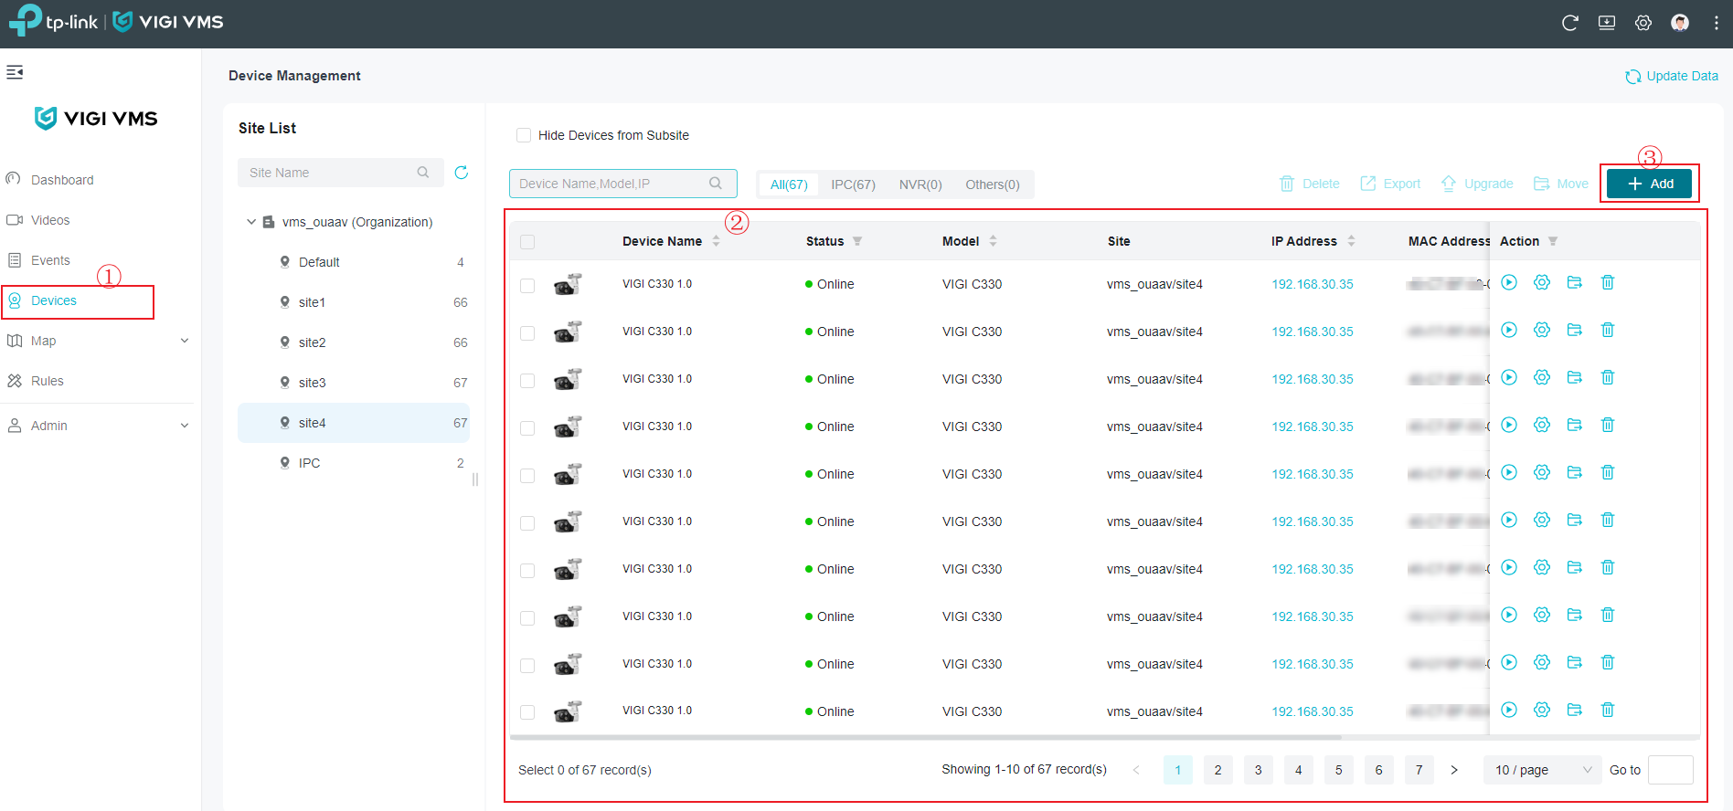Click the trash icon in the last row
The width and height of the screenshot is (1733, 811).
pos(1608,711)
